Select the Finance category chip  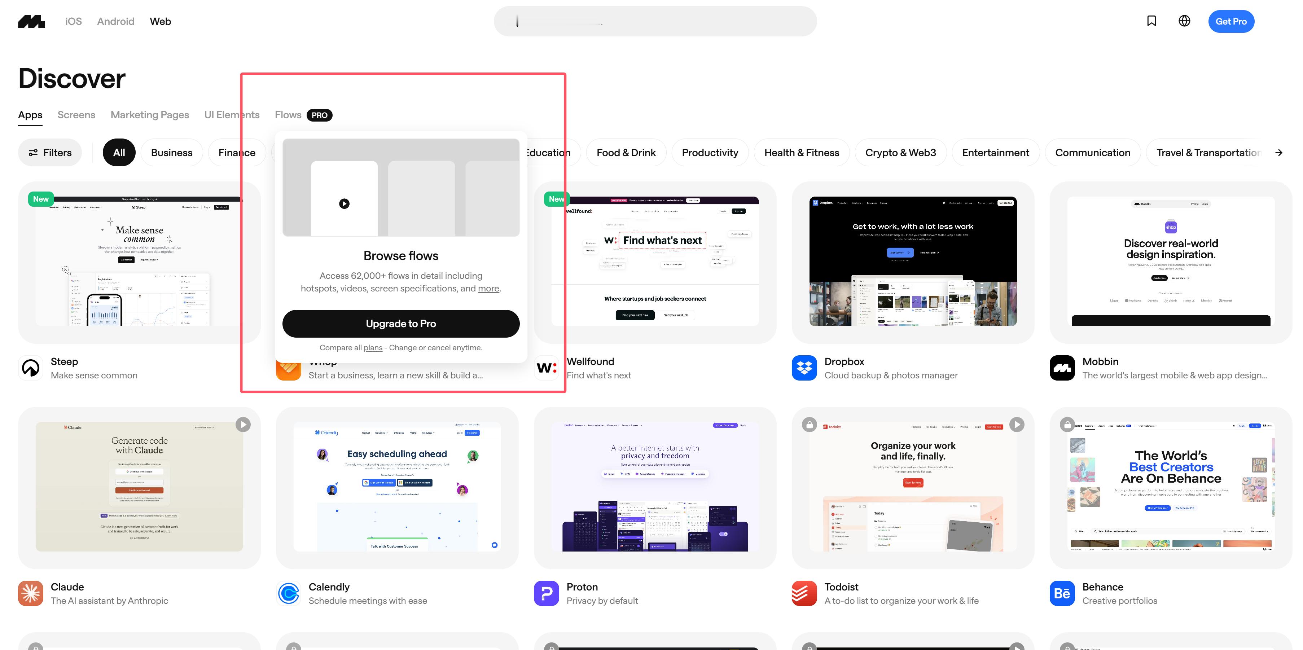[x=237, y=152]
